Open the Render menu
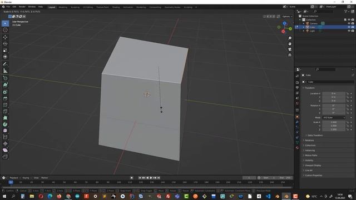The width and height of the screenshot is (356, 200). click(22, 7)
